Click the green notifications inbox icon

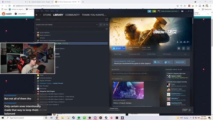click(x=154, y=11)
